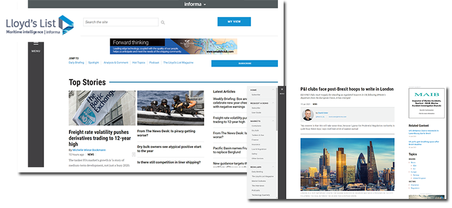This screenshot has width=452, height=208.
Task: Select The Interviews under Regulars
Action: click(258, 185)
